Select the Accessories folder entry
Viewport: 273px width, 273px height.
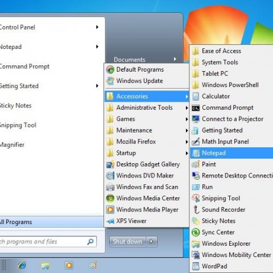[x=147, y=96]
